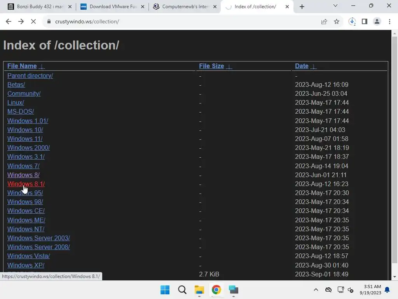Bookmark this page with star icon
The image size is (398, 299).
pyautogui.click(x=337, y=22)
